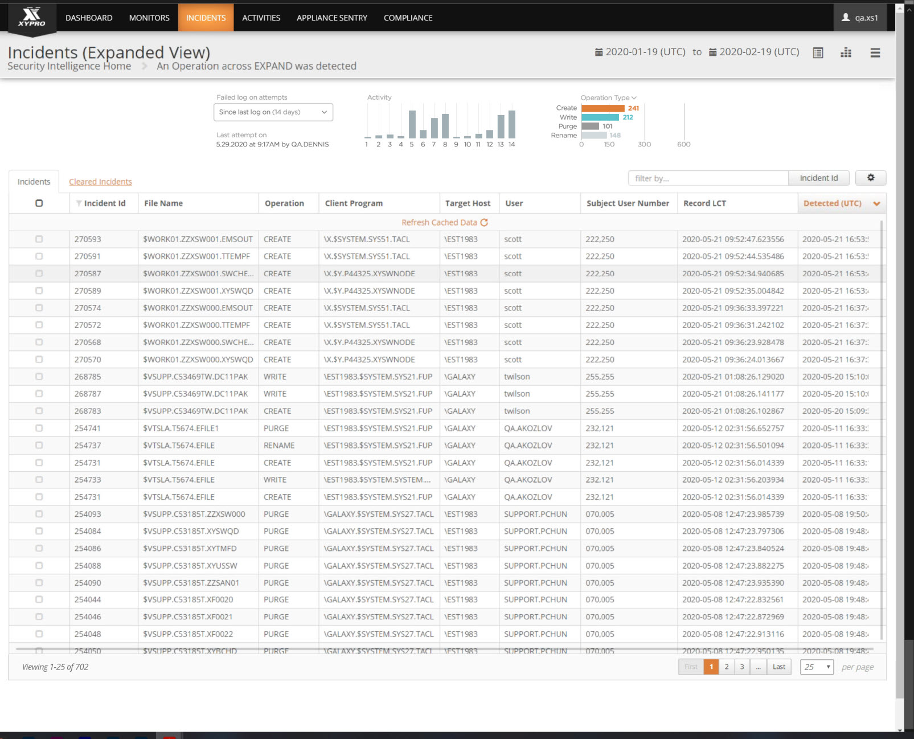Click the start date calendar icon
The height and width of the screenshot is (739, 914).
599,52
